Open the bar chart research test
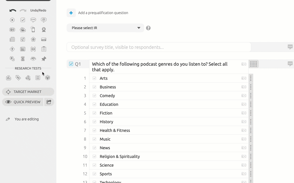This screenshot has height=183, width=294. coord(9,78)
